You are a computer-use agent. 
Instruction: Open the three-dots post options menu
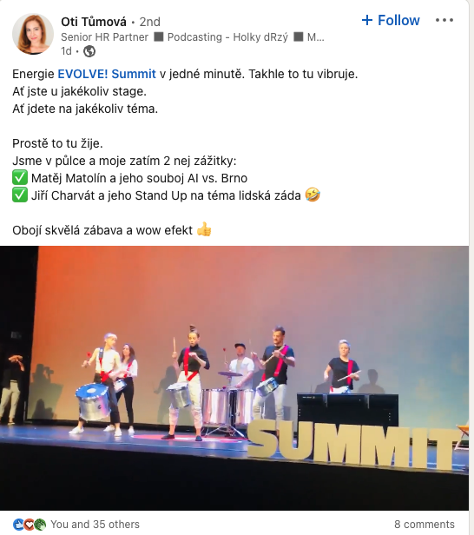click(x=444, y=21)
